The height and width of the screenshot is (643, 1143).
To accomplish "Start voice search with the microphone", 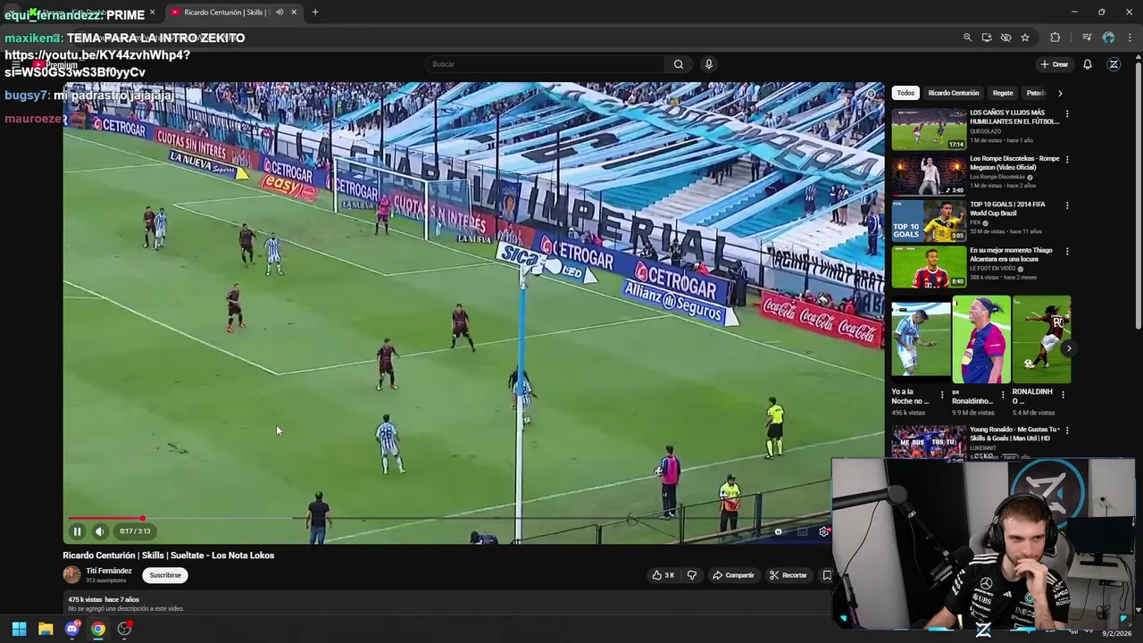I will (x=708, y=64).
